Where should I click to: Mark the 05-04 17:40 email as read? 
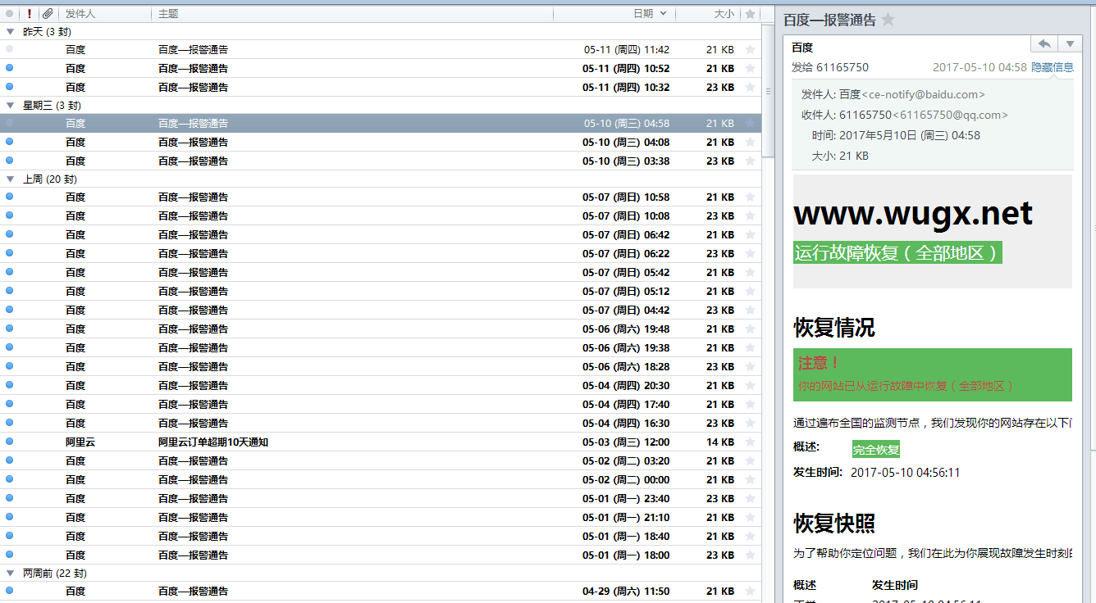coord(10,404)
